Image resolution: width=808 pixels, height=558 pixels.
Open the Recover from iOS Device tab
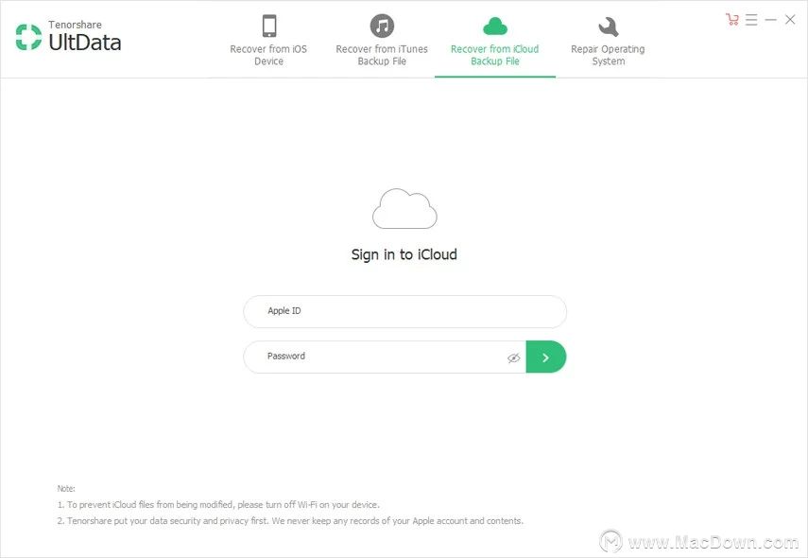(268, 41)
